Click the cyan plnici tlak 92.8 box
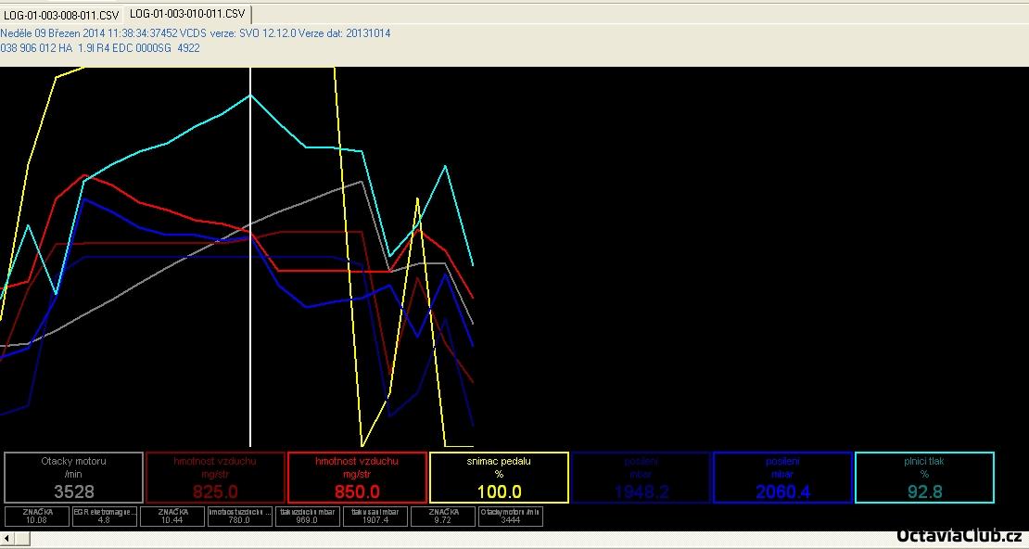 pyautogui.click(x=924, y=478)
